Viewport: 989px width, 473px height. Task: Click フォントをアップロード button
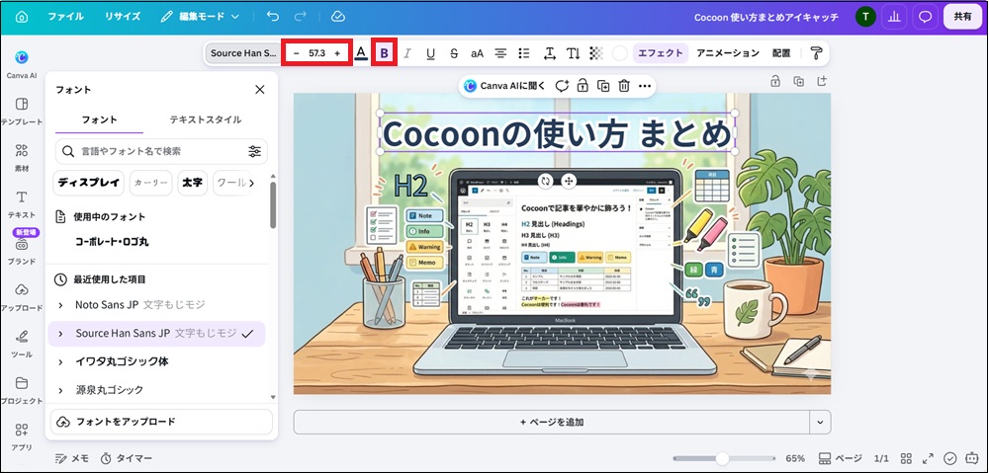pos(161,422)
